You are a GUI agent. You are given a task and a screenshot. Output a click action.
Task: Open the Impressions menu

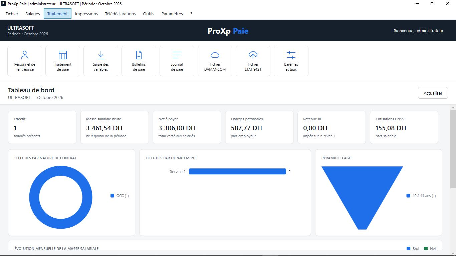tap(86, 14)
